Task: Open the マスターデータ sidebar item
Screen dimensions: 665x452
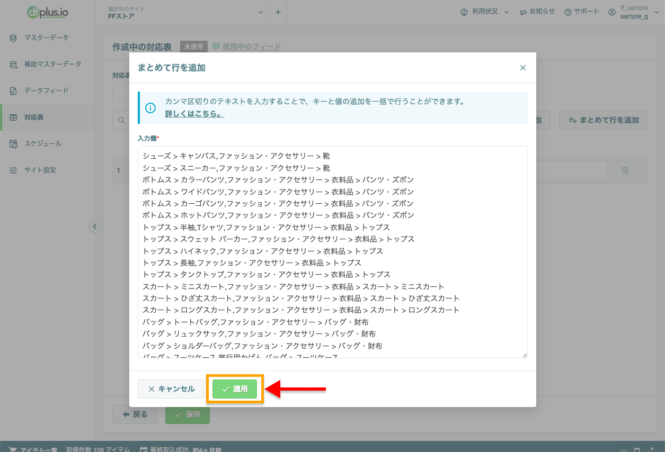Action: (47, 38)
